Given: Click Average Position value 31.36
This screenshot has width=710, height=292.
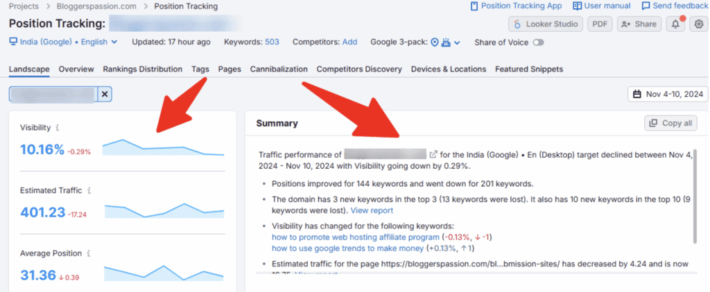Looking at the screenshot, I should coord(38,275).
